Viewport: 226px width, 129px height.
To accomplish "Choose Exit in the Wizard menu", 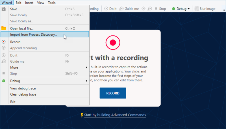I will coord(45,102).
